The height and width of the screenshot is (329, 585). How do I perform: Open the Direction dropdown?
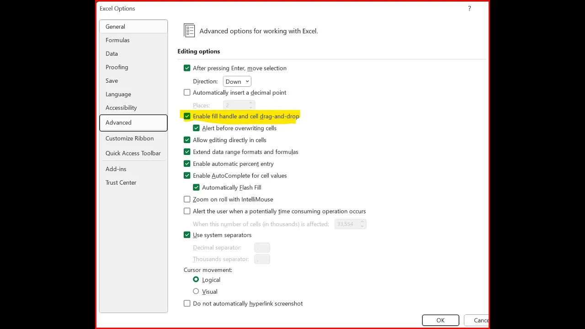pyautogui.click(x=237, y=81)
